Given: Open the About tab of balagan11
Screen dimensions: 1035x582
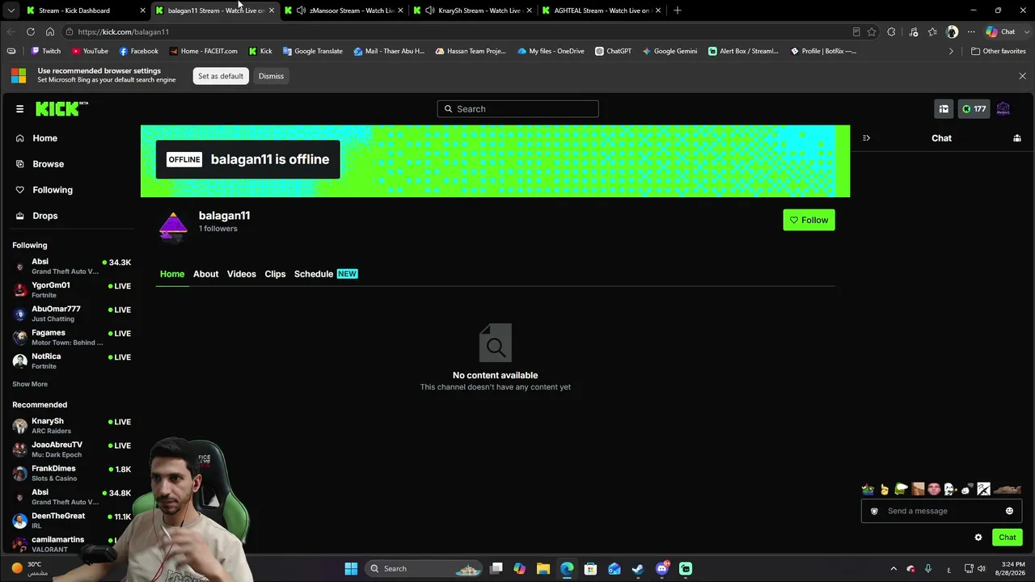Looking at the screenshot, I should [205, 274].
